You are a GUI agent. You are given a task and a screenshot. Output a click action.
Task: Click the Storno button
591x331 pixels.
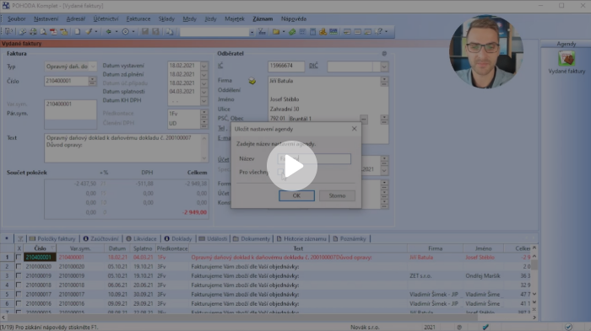(337, 195)
